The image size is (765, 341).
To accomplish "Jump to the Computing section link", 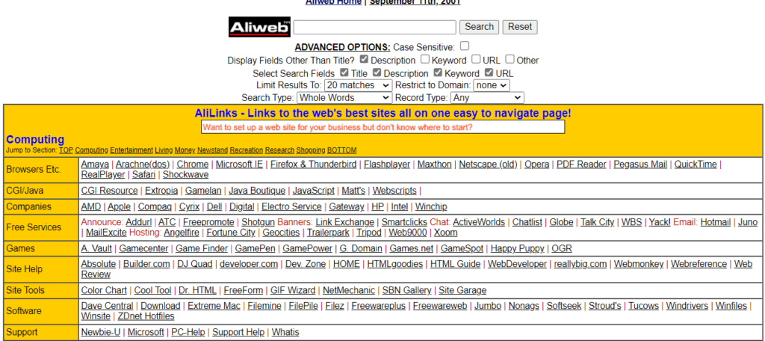I will 92,150.
